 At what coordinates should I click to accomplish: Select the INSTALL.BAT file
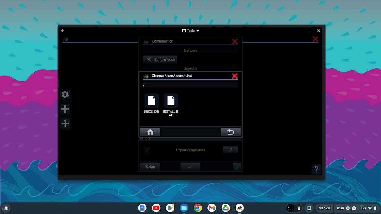tap(171, 101)
